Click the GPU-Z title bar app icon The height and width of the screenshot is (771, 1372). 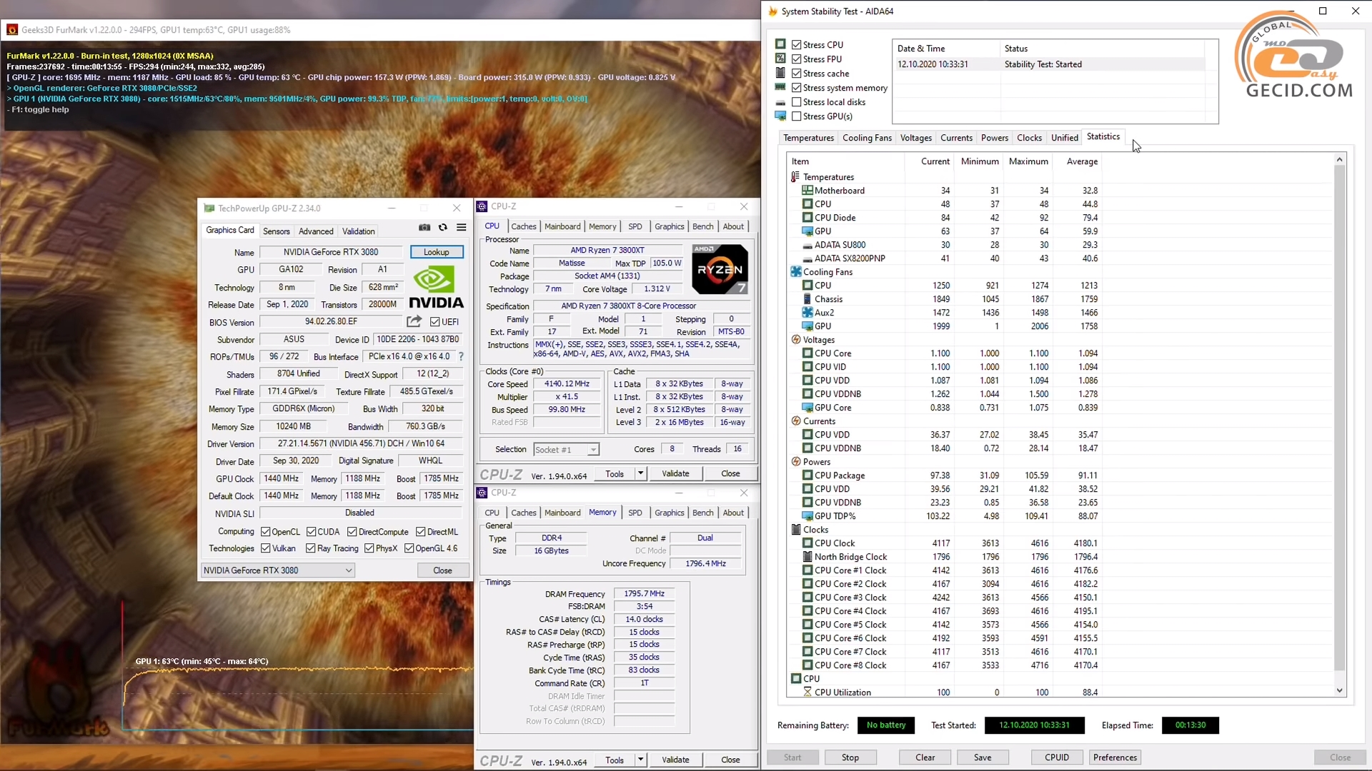[x=209, y=208]
